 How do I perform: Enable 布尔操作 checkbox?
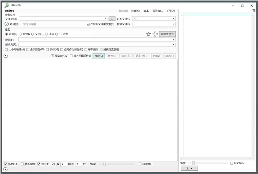coord(86,49)
